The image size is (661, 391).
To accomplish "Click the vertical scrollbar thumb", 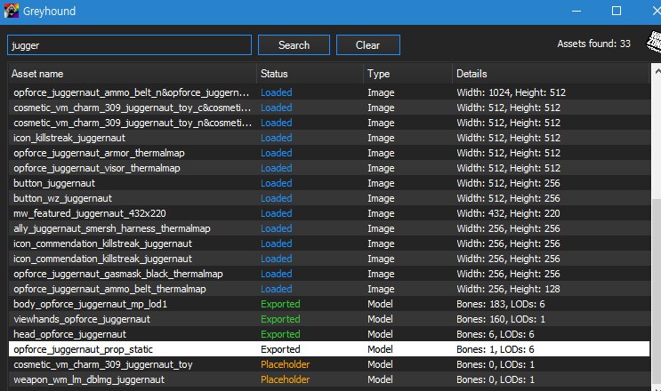I will [x=657, y=291].
